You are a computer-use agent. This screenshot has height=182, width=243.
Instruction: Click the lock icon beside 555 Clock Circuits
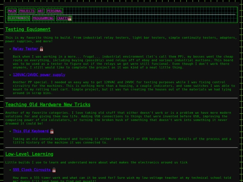pos(54,170)
